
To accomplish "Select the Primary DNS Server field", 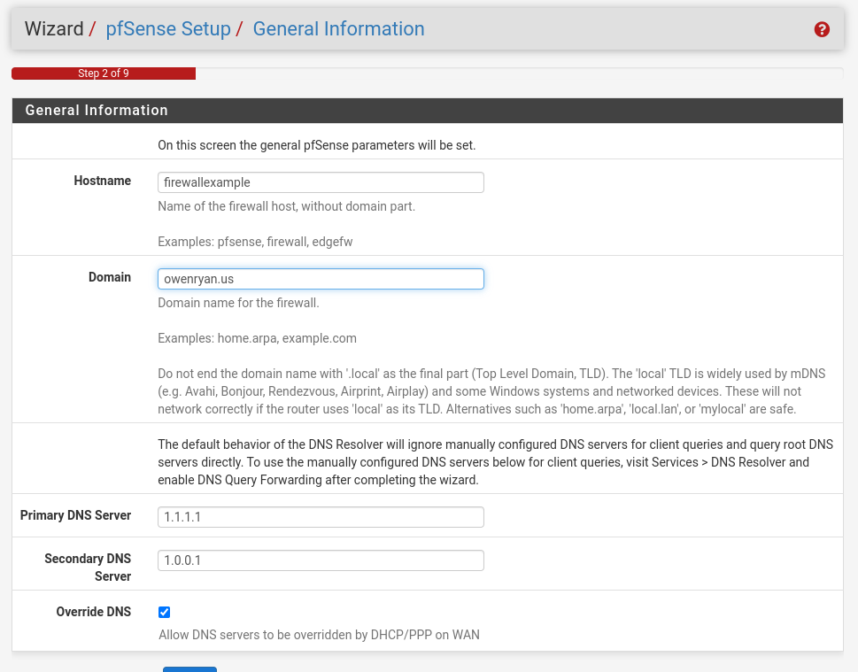I will click(x=321, y=517).
